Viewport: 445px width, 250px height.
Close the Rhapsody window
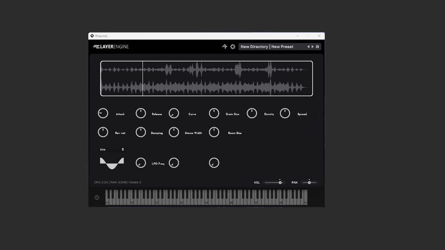319,36
